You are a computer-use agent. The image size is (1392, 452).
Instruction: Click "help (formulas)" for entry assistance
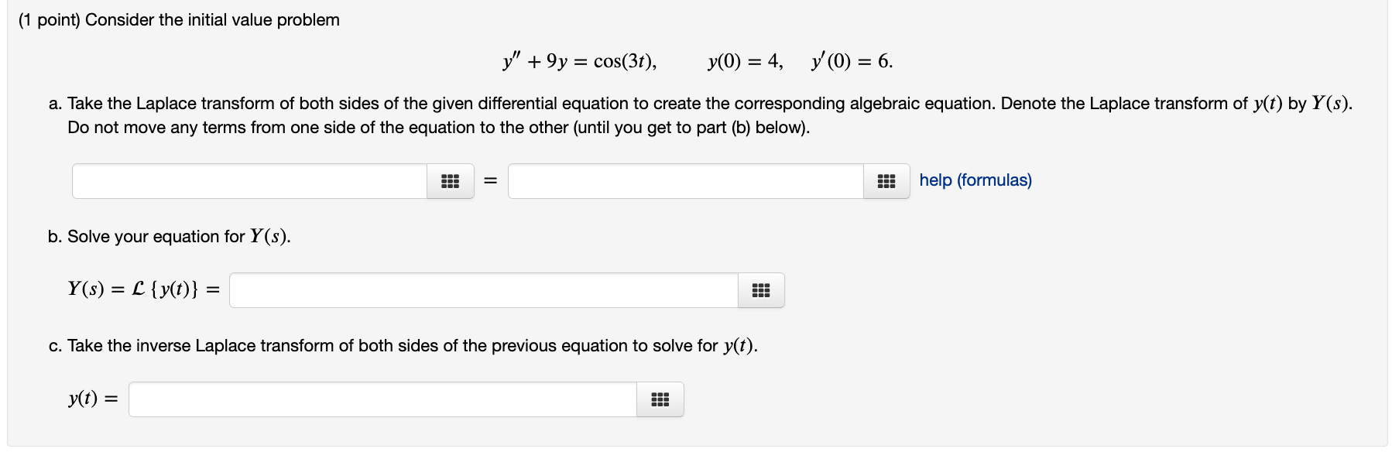point(975,180)
